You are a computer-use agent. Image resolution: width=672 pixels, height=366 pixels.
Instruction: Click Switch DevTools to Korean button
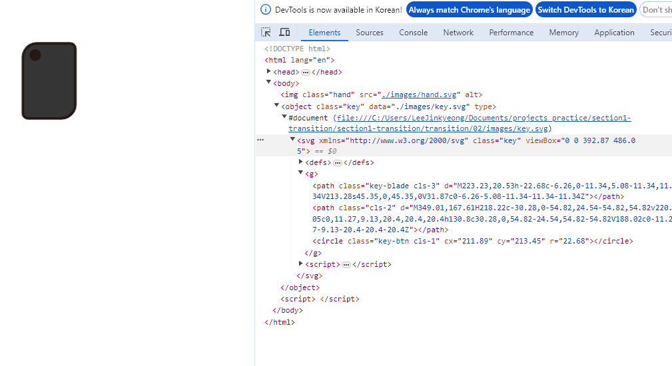pyautogui.click(x=586, y=10)
